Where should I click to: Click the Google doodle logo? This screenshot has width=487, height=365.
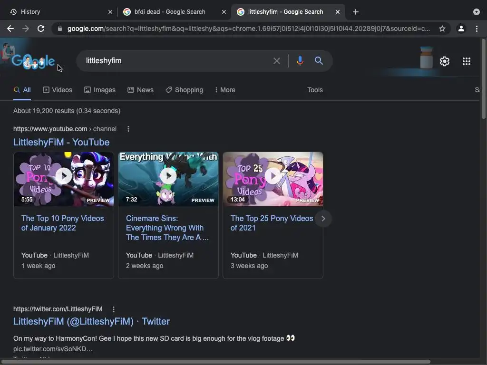[33, 61]
